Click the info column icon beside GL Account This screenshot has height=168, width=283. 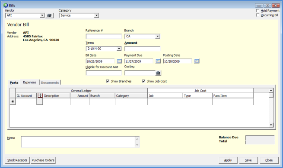point(40,95)
